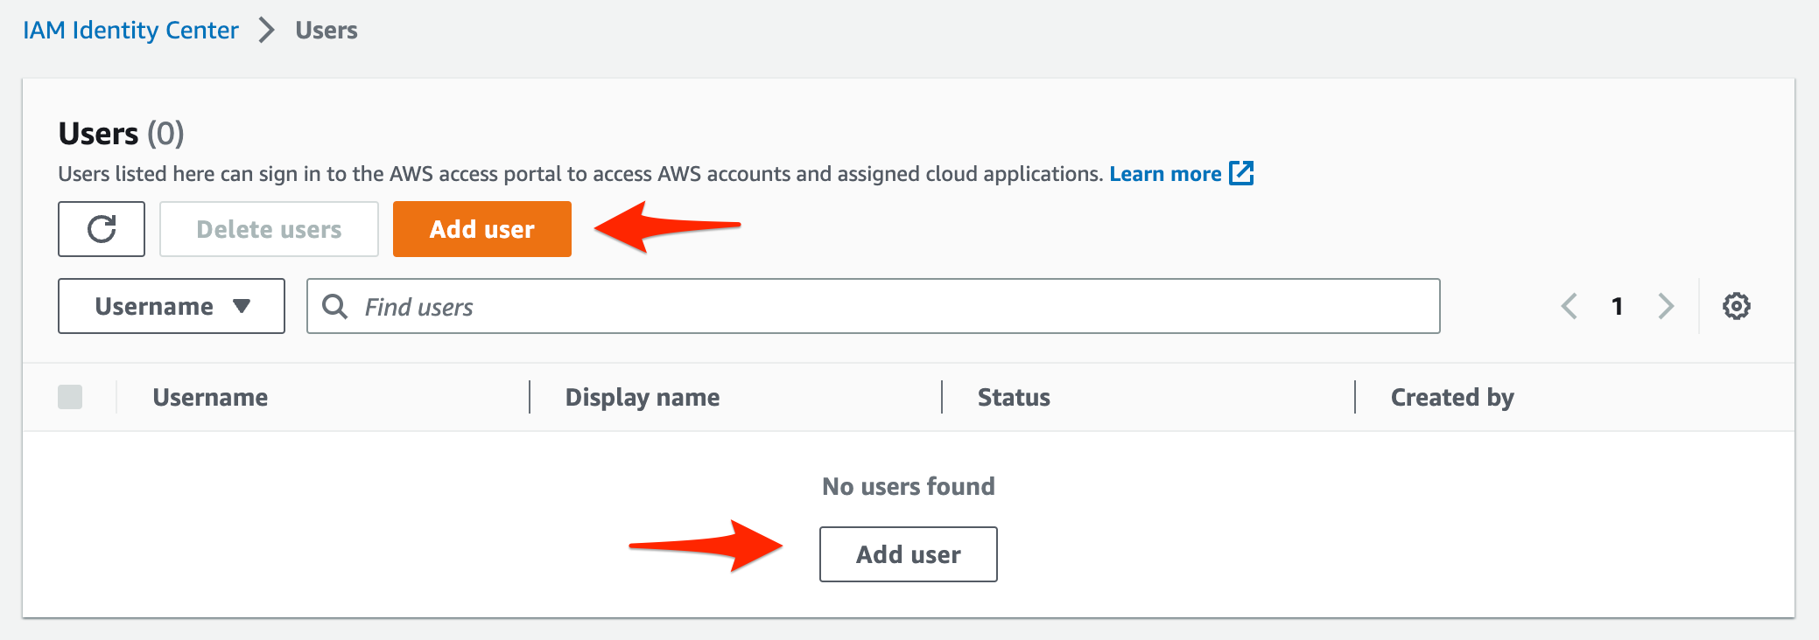
Task: Open table preferences gear icon
Action: point(1737,306)
